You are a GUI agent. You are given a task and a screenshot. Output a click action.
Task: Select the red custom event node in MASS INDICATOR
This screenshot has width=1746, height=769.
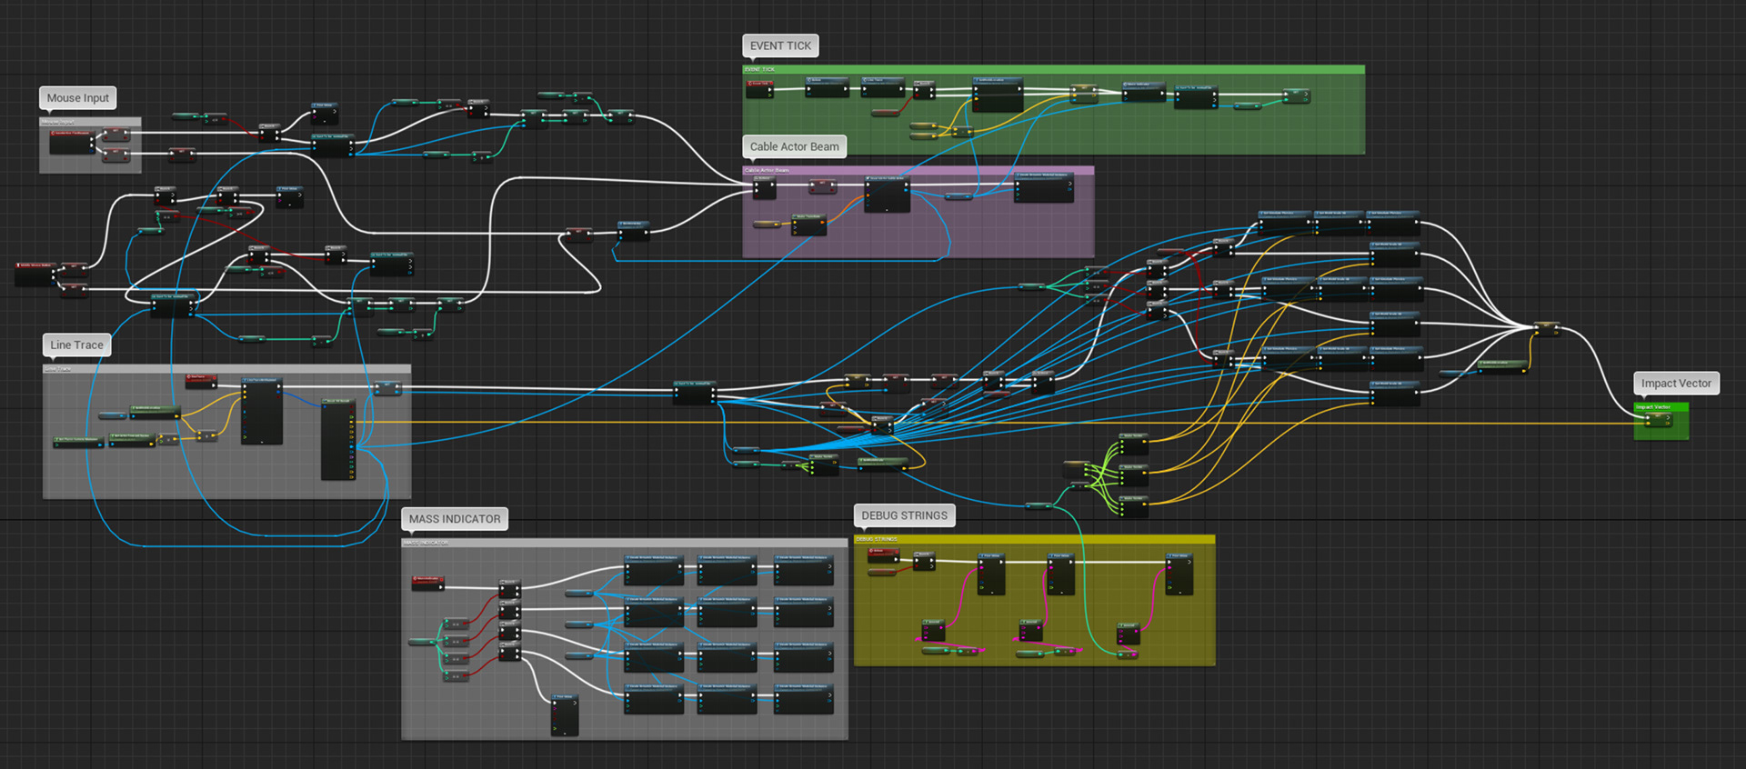point(427,583)
